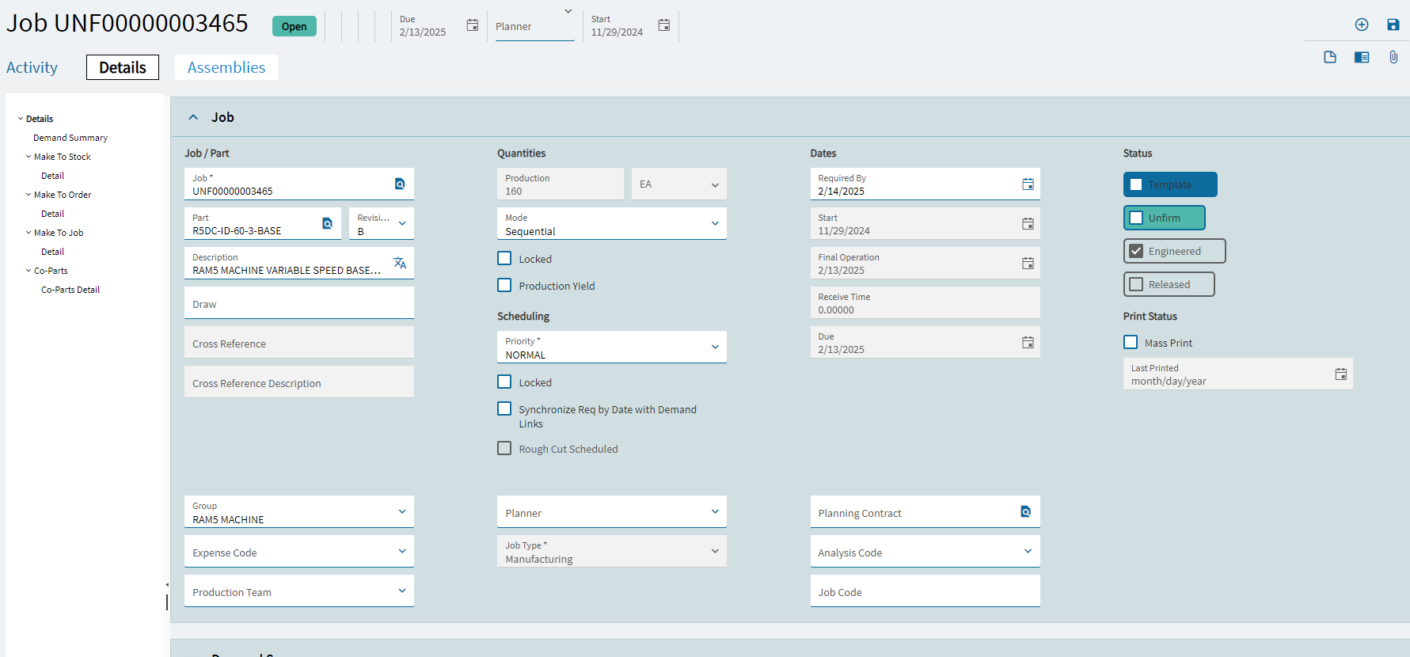This screenshot has height=657, width=1410.
Task: Collapse the Make To Stock tree node
Action: 29,157
